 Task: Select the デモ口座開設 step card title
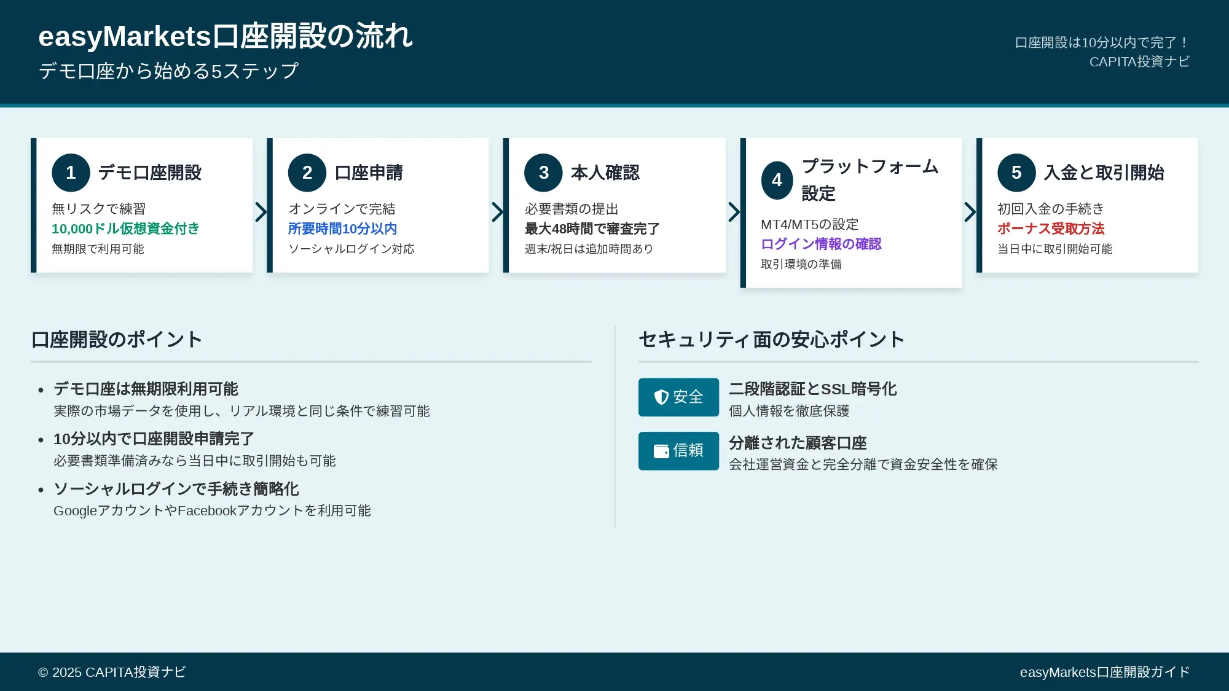[150, 173]
